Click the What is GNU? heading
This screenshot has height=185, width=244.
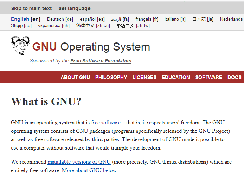(46, 101)
